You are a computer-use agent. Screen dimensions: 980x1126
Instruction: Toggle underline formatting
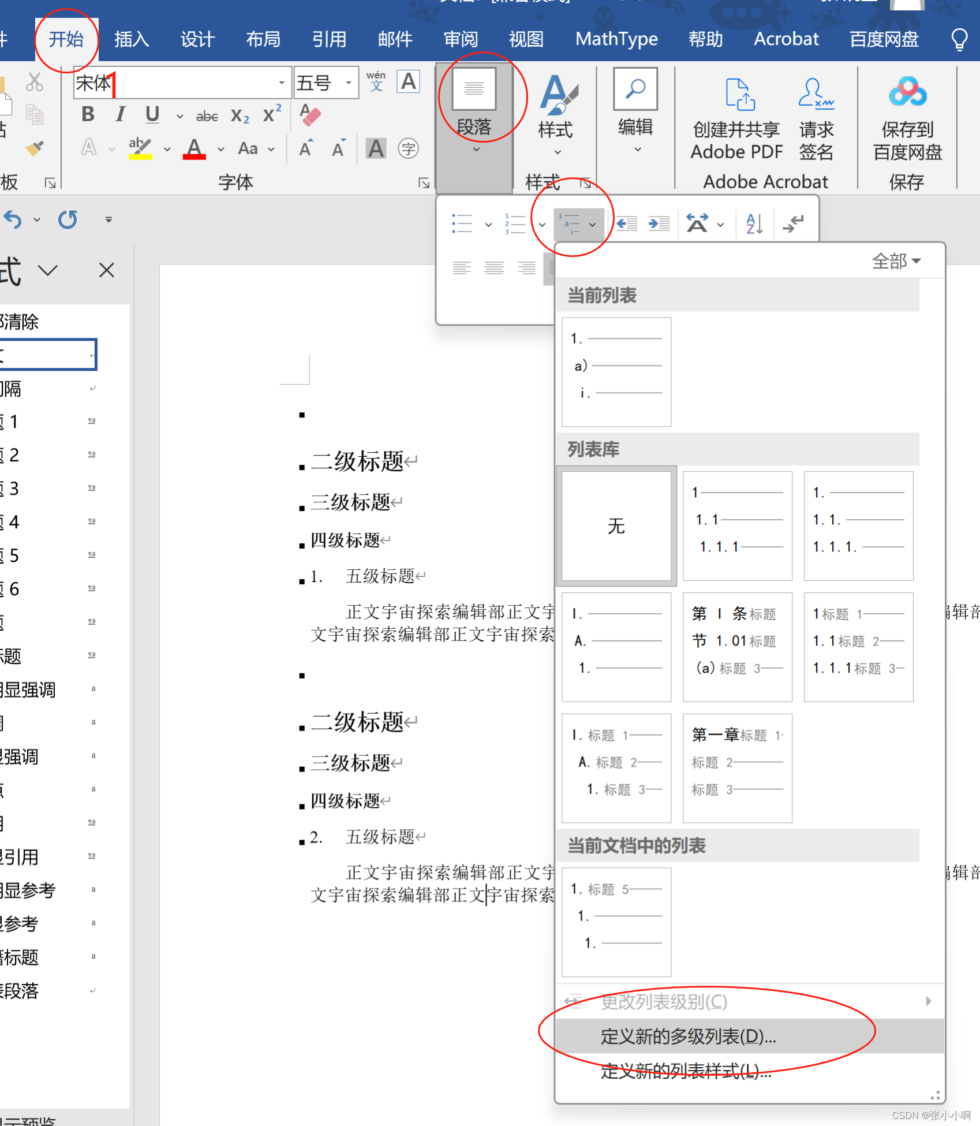coord(152,114)
